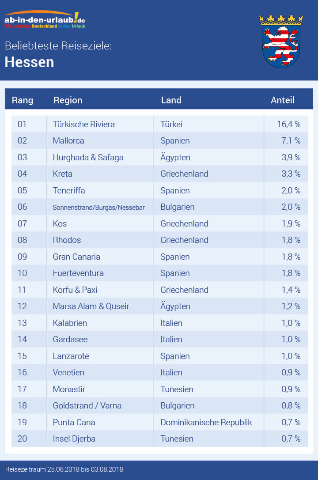The image size is (318, 480).
Task: Click the Region column header
Action: click(x=68, y=100)
